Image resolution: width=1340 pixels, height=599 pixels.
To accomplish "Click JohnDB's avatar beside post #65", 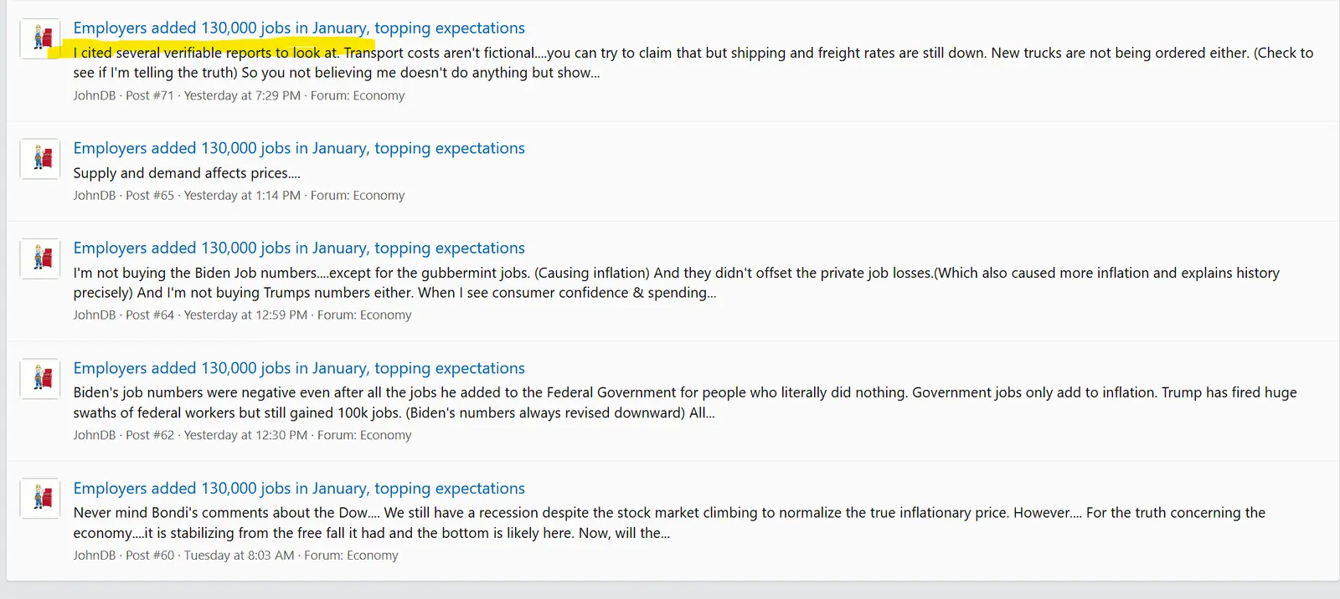I will (x=40, y=158).
